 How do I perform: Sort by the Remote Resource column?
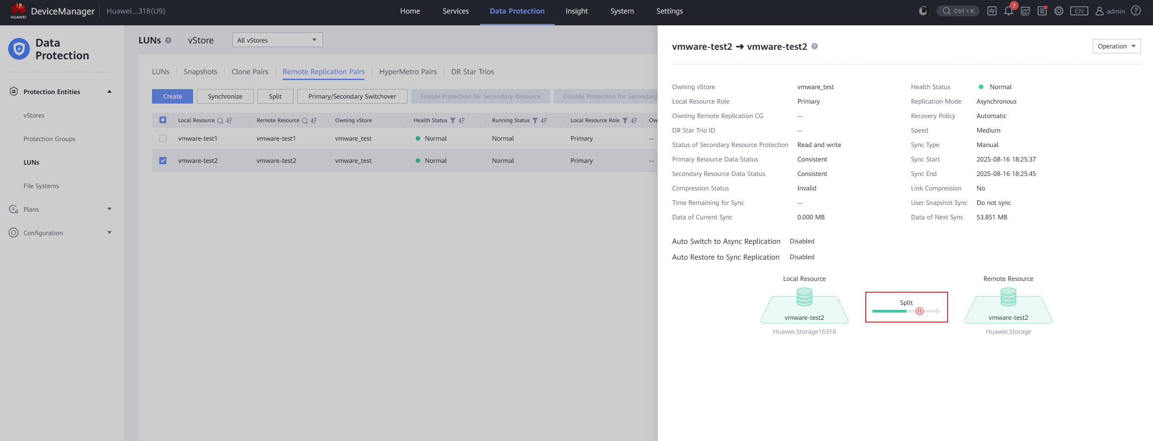click(313, 121)
